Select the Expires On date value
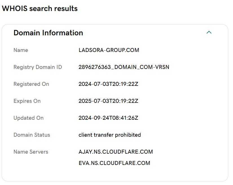This screenshot has height=185, width=233. [x=108, y=101]
